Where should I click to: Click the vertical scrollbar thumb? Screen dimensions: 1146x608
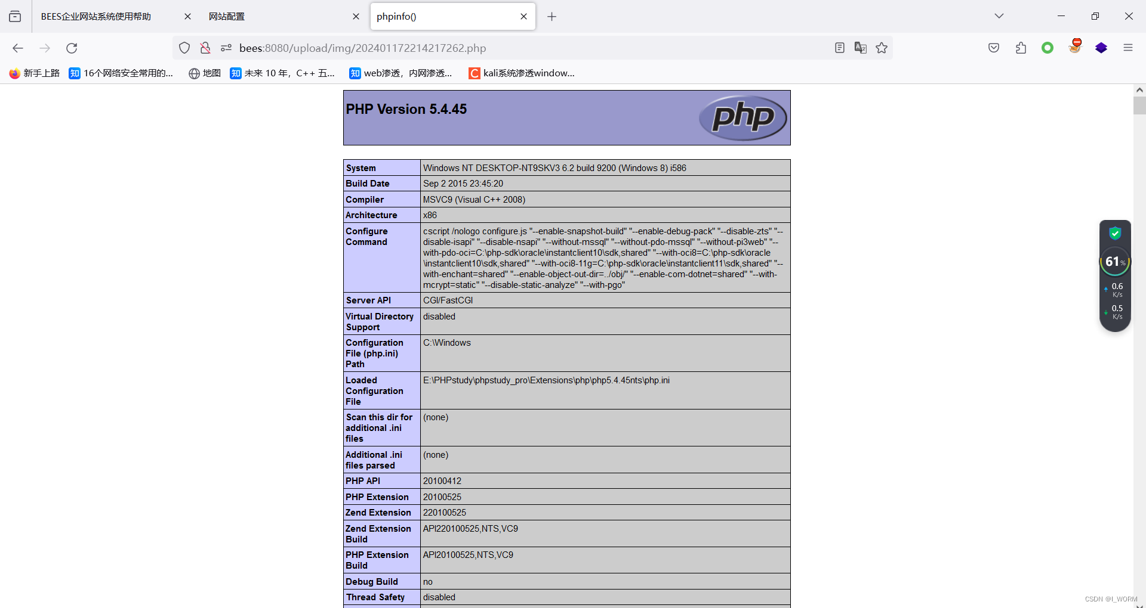click(1139, 106)
